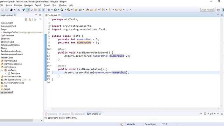Open Package Explorer View Menu triangle
The image size is (224, 126).
coord(40,19)
